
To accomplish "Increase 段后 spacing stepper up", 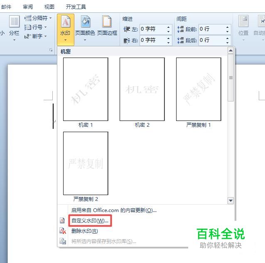I will point(227,39).
